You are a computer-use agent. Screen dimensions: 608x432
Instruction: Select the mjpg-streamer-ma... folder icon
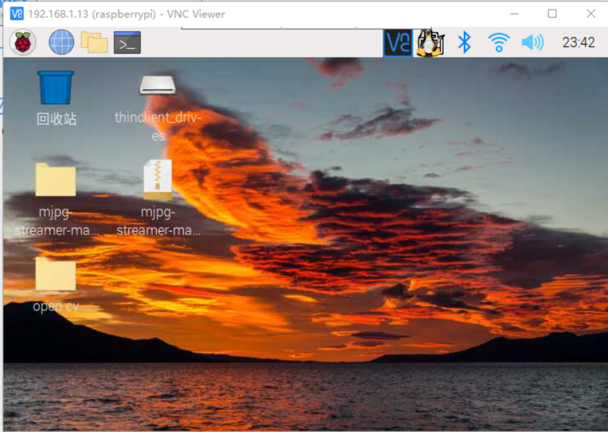[x=55, y=179]
